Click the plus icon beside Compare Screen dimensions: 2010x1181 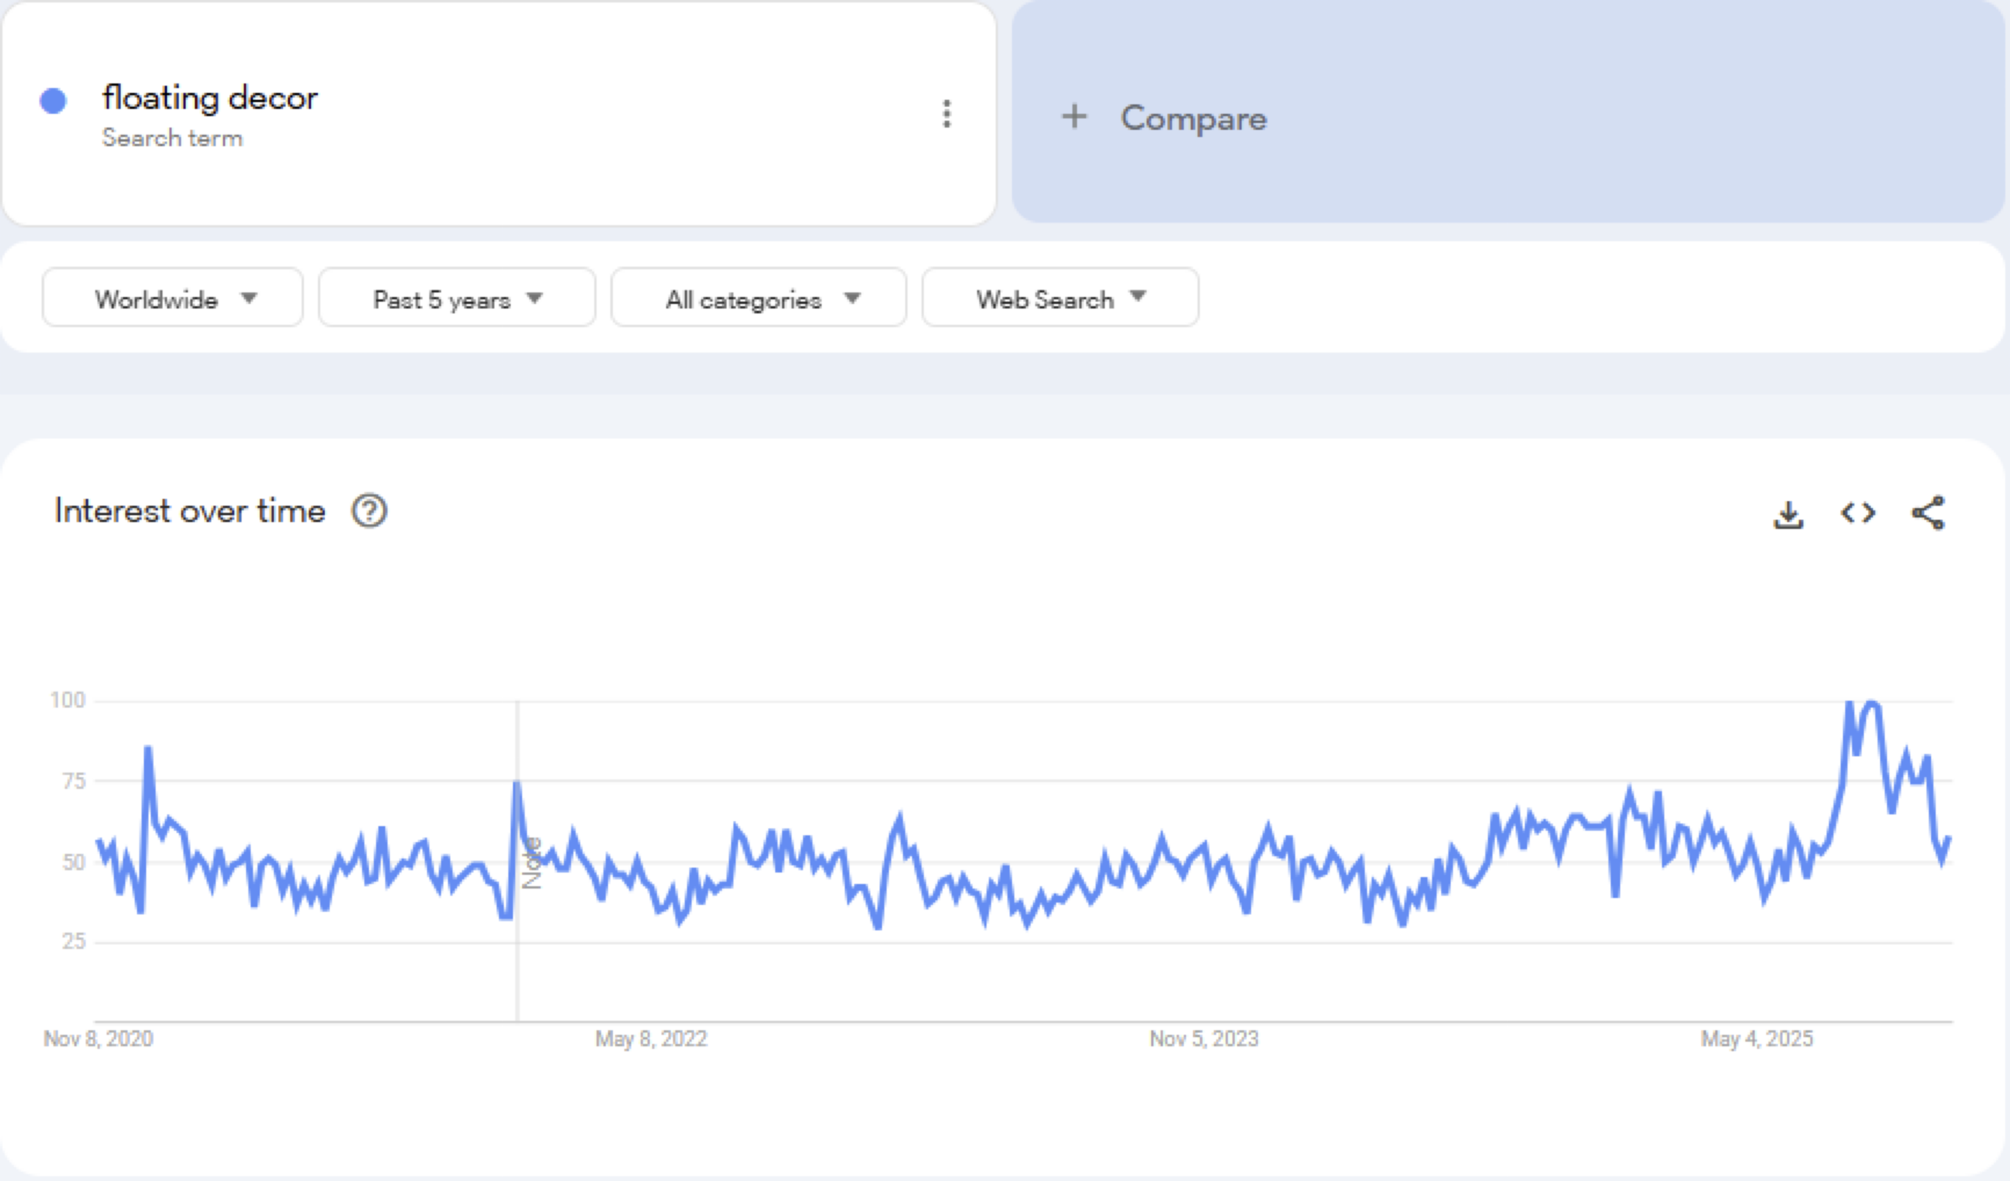point(1074,117)
